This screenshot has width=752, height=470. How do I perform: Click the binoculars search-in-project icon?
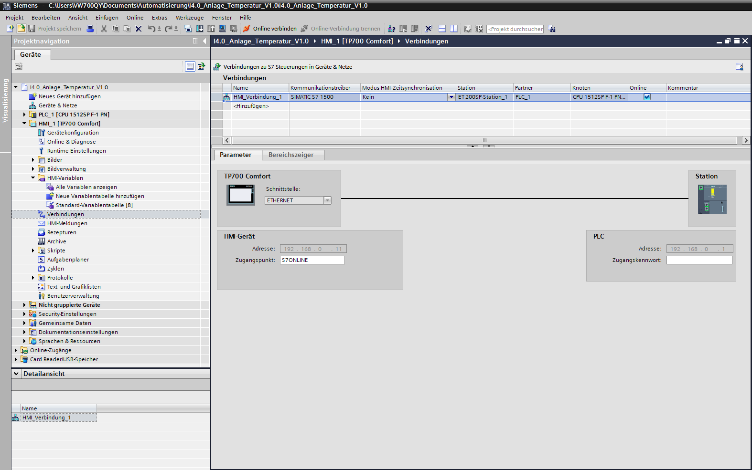[x=552, y=29]
